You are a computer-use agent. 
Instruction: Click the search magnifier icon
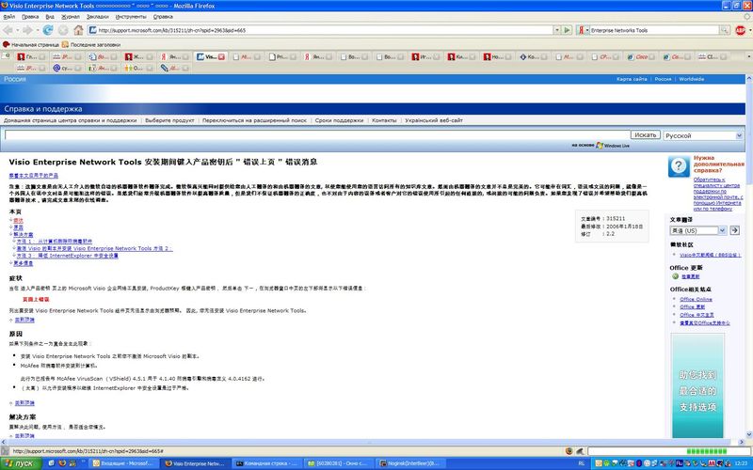(724, 30)
